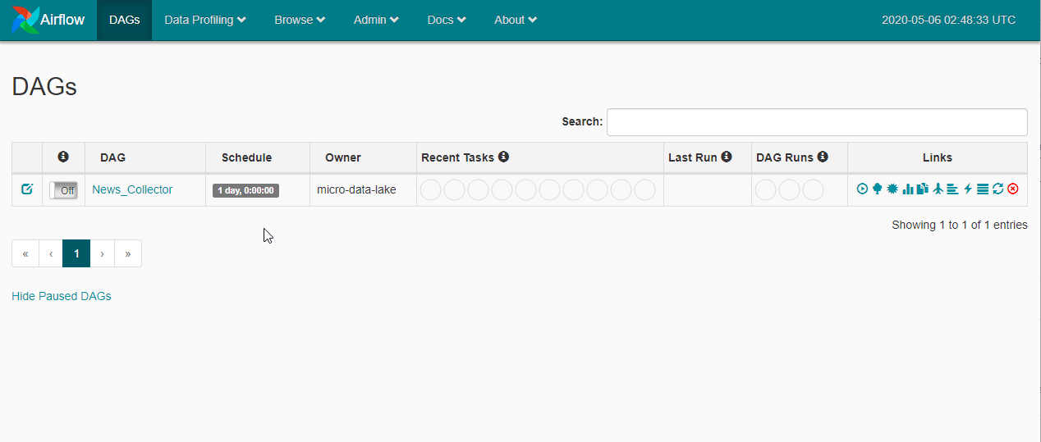The image size is (1041, 442).
Task: Open the Docs dropdown menu
Action: tap(447, 20)
